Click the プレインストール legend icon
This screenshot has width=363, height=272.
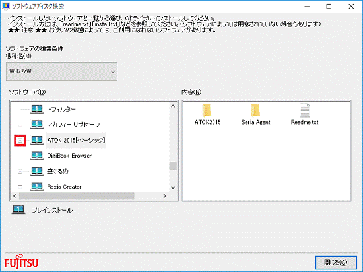tap(18, 210)
